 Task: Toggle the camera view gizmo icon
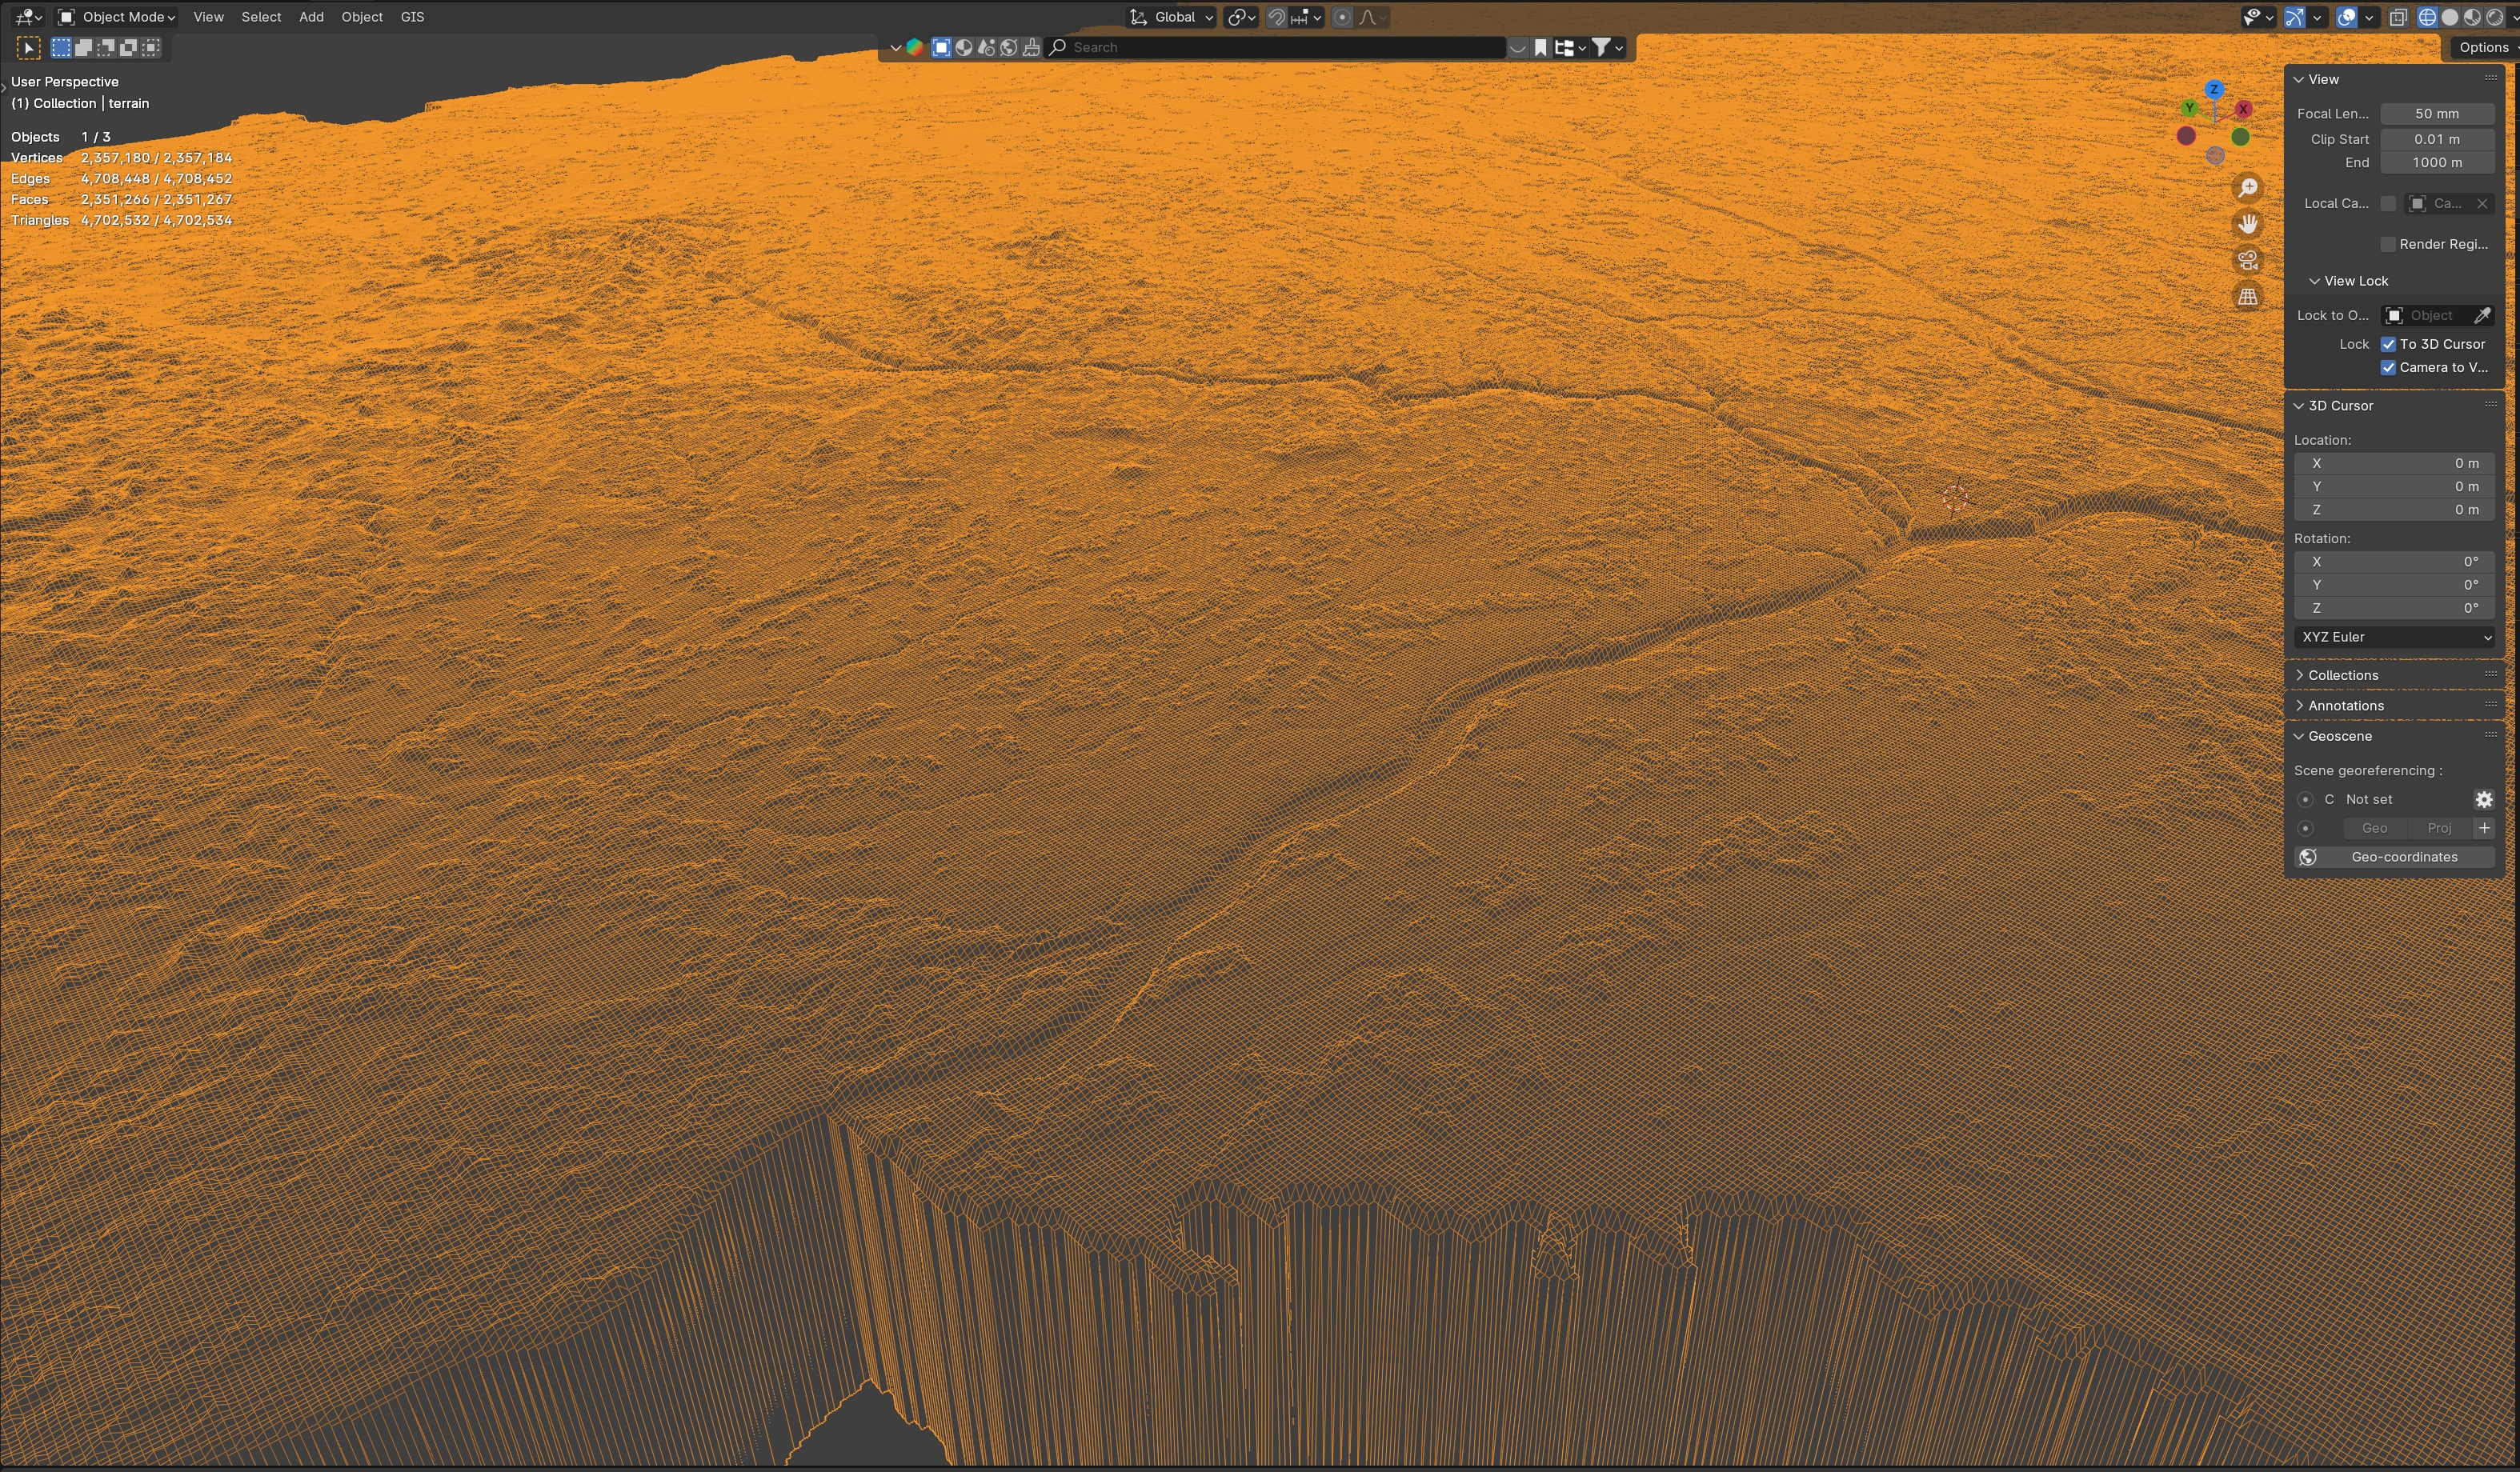tap(2248, 260)
